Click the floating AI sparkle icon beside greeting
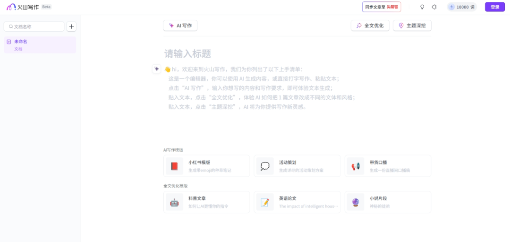Image resolution: width=510 pixels, height=242 pixels. coord(157,69)
